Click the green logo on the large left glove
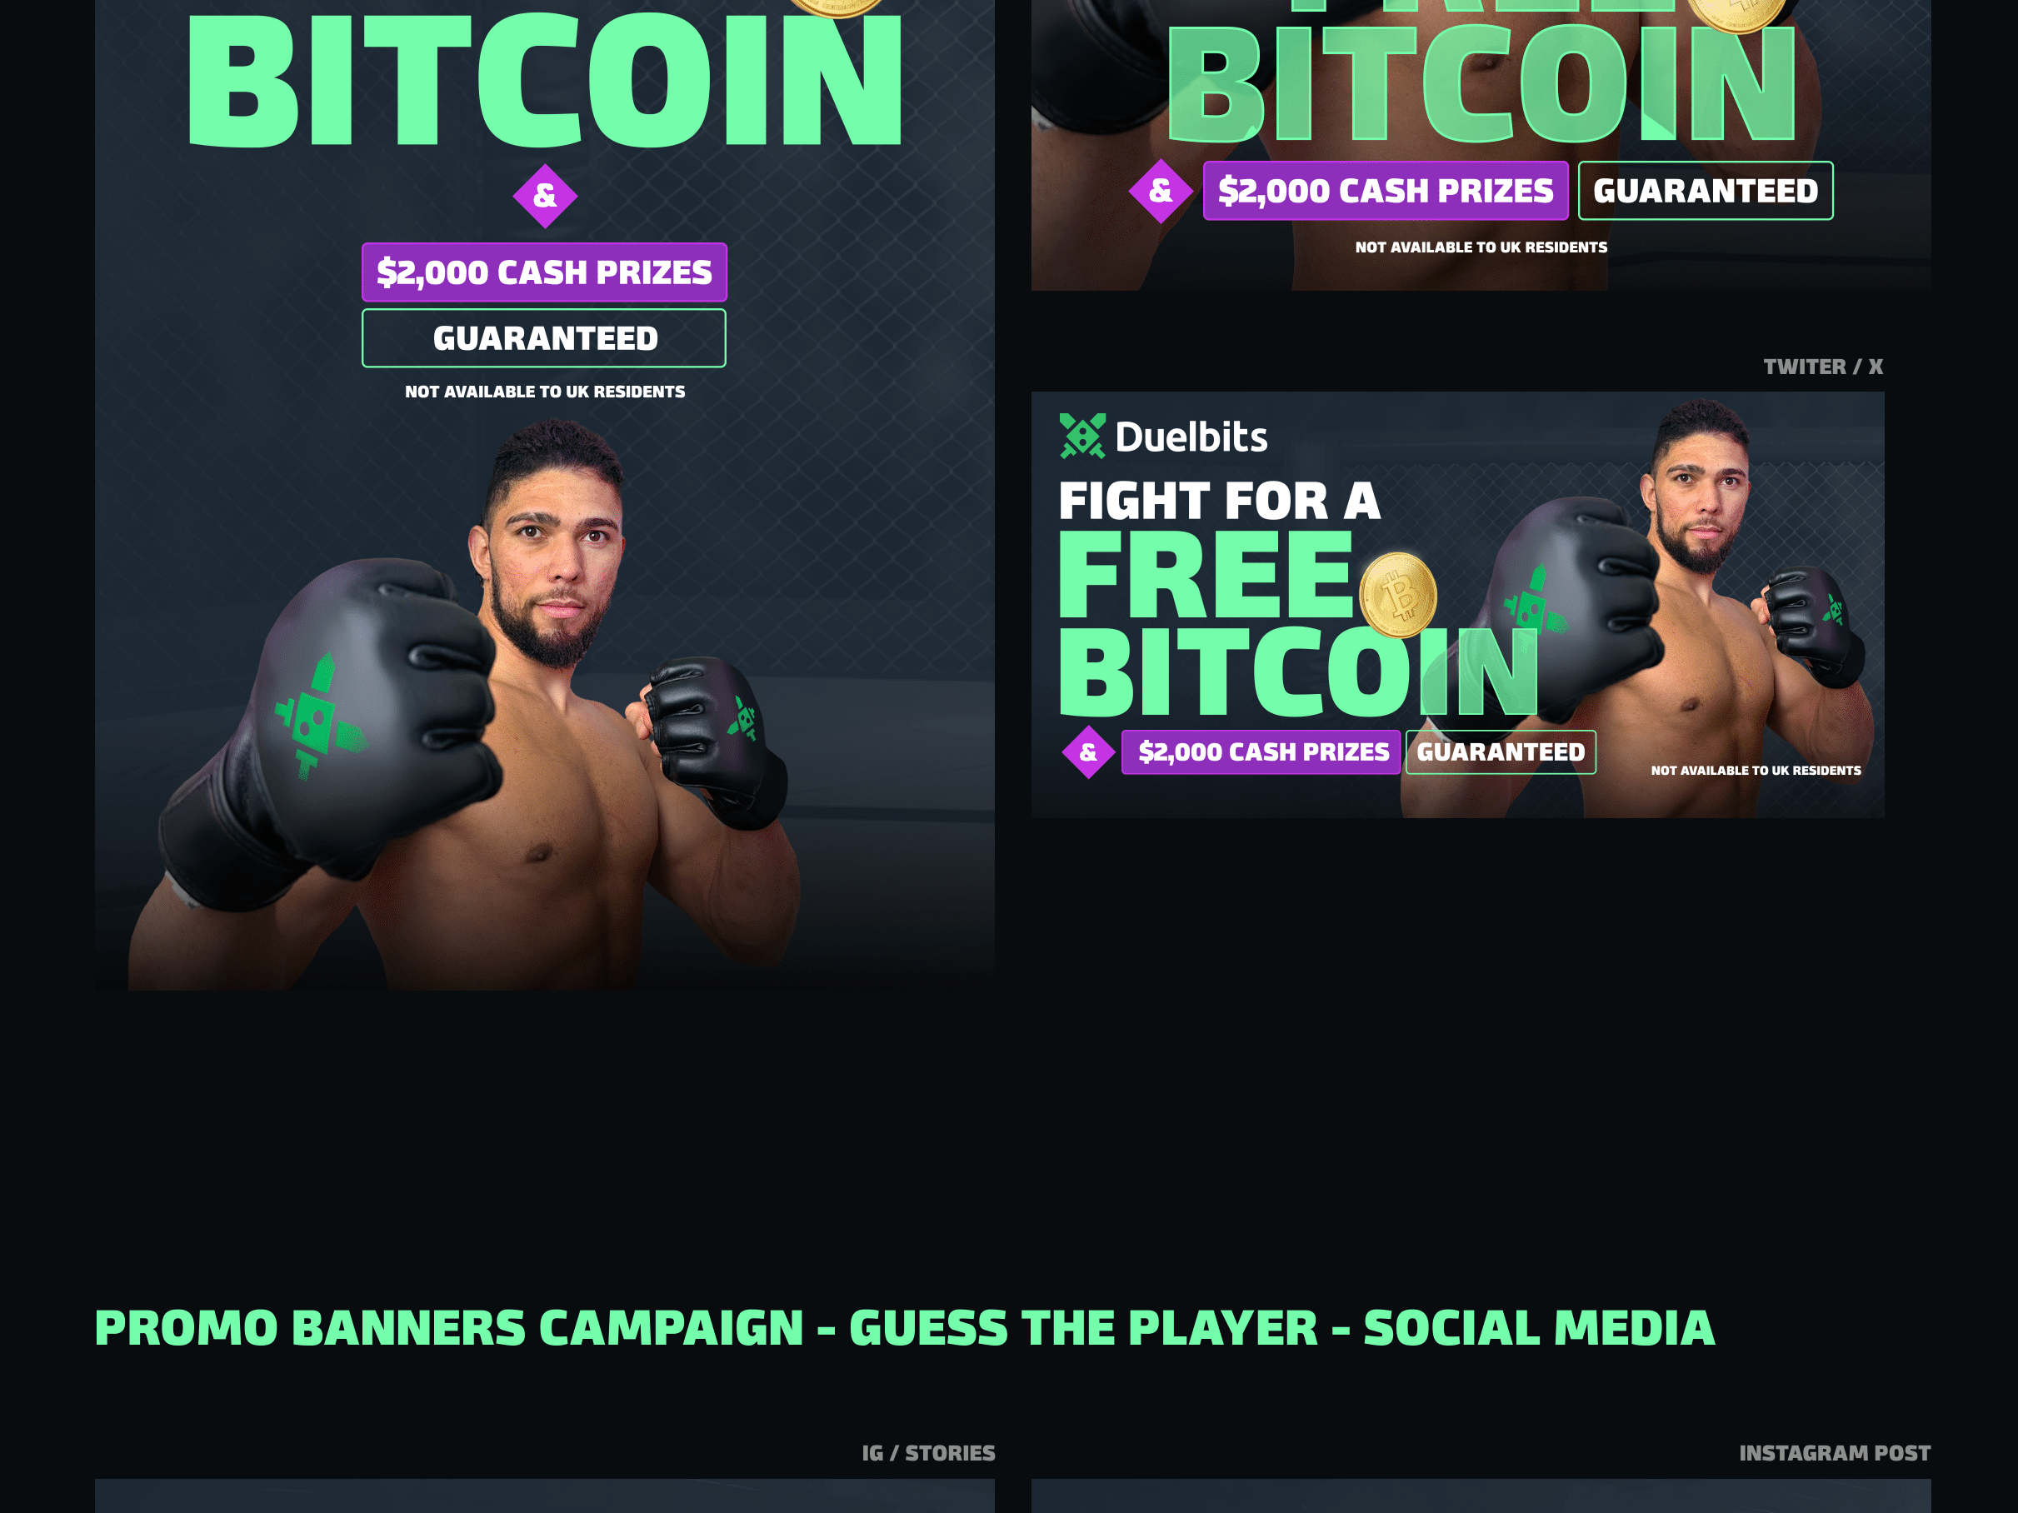The image size is (2018, 1513). (317, 716)
